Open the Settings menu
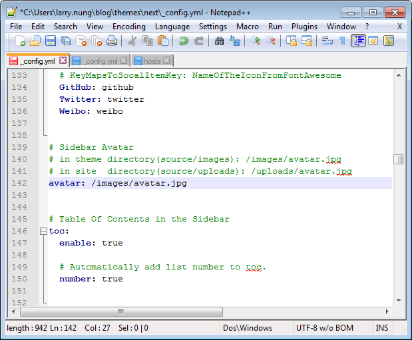 tap(213, 27)
